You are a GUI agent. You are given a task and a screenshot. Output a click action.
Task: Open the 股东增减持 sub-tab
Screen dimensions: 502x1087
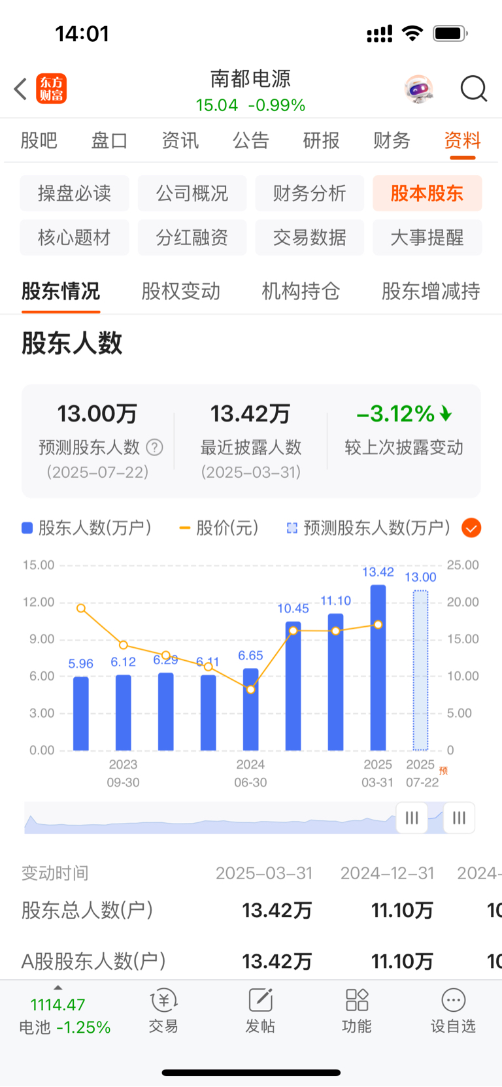(x=431, y=291)
